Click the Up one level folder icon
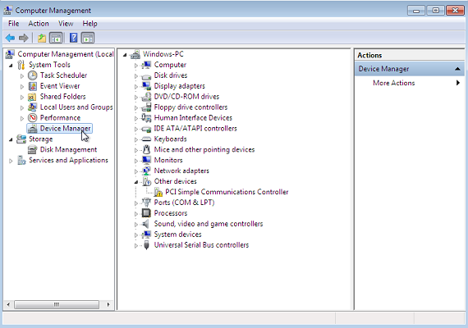 [x=42, y=38]
